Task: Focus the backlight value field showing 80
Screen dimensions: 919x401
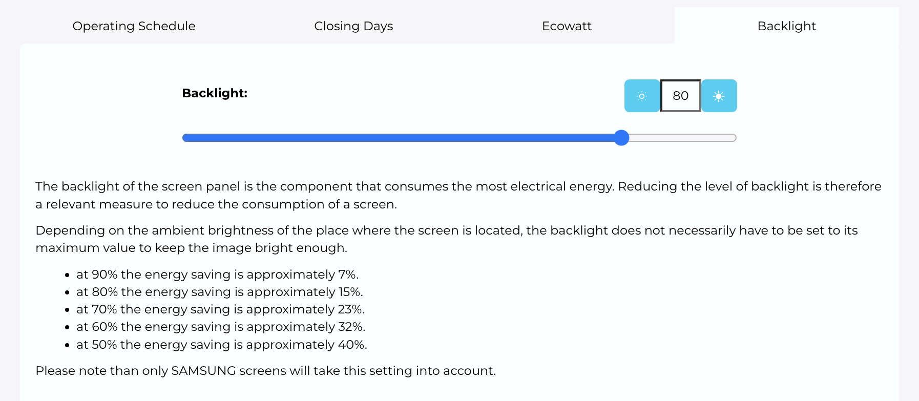Action: [x=680, y=96]
